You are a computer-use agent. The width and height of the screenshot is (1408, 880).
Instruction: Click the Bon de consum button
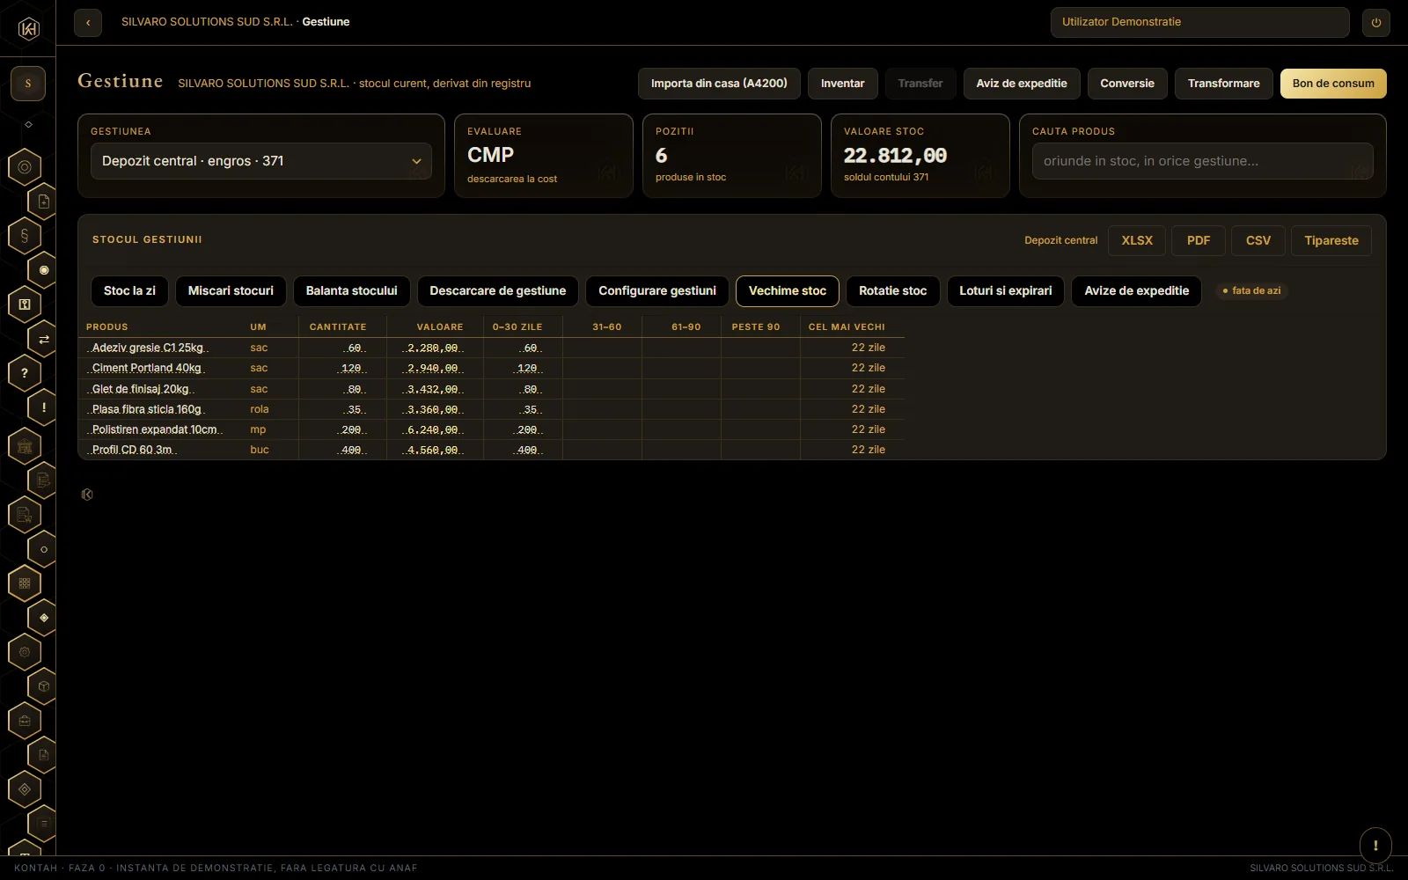(1333, 84)
